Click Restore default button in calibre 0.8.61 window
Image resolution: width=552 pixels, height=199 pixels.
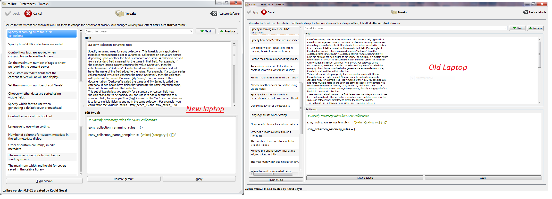[124, 179]
